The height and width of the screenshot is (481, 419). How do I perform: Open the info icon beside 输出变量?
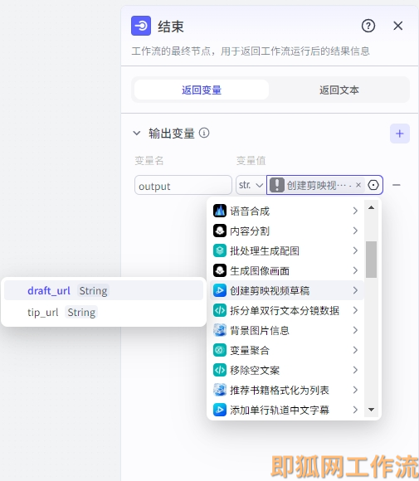[204, 134]
